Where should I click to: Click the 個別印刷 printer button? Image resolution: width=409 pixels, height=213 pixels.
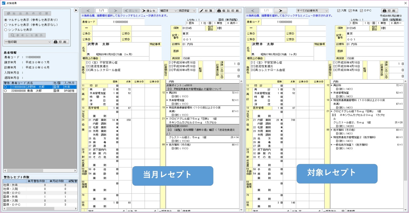(x=228, y=11)
